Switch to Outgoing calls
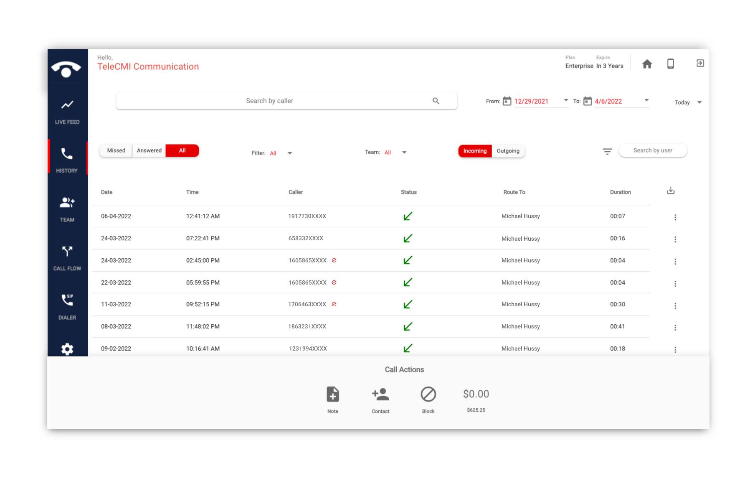Viewport: 750px width, 478px height. [x=508, y=151]
